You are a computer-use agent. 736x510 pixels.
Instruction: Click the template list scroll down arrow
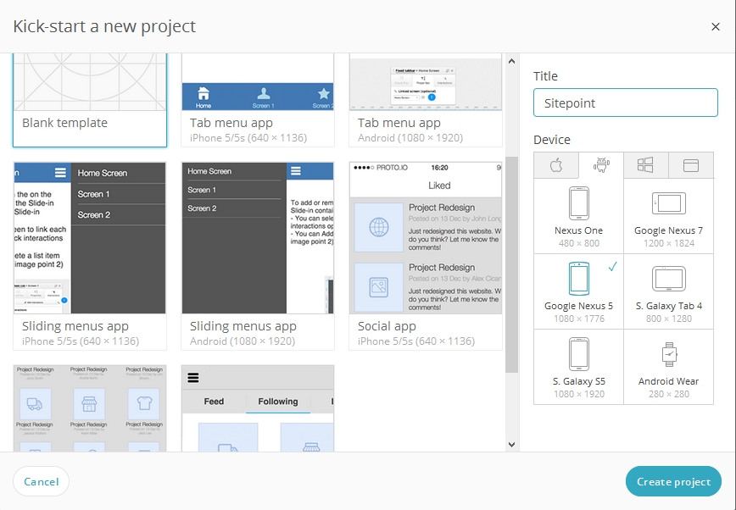pos(511,444)
